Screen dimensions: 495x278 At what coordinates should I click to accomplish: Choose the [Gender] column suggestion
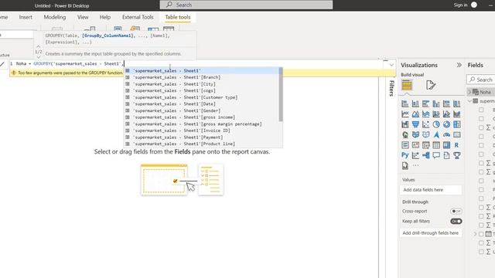[x=201, y=110]
